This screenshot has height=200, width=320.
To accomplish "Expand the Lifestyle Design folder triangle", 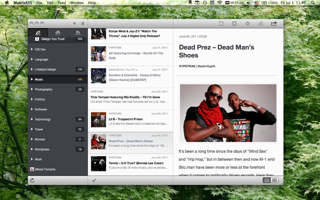I will [x=32, y=69].
